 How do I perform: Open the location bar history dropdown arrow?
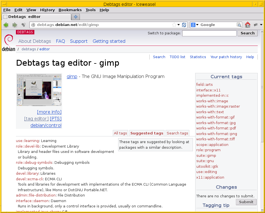(x=178, y=25)
